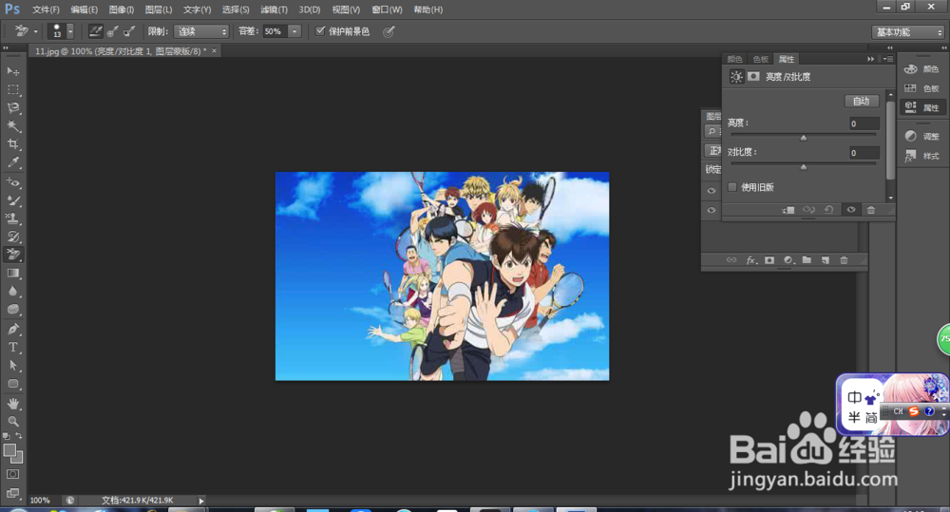Viewport: 950px width, 512px height.
Task: Open the brush preset picker arrow
Action: 70,31
